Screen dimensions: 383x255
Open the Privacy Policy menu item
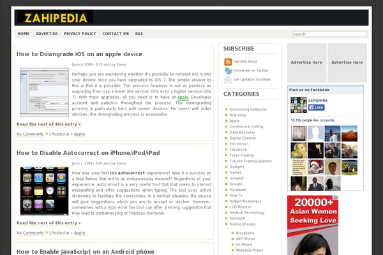(x=80, y=34)
